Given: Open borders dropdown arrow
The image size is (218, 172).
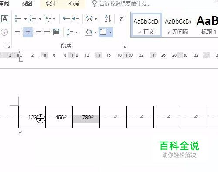Looking at the screenshot, I should [110, 32].
